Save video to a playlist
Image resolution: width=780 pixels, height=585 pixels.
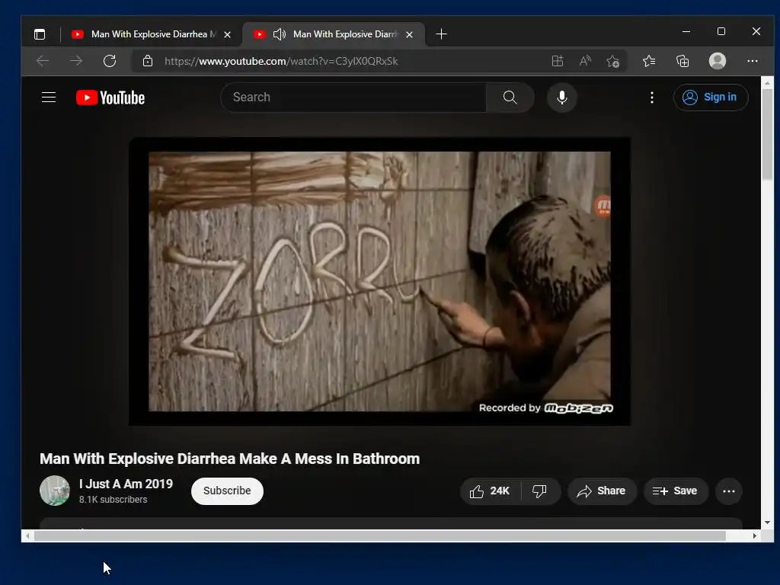pyautogui.click(x=675, y=491)
